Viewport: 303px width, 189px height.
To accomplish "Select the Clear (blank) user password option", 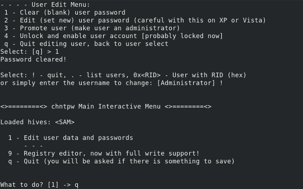I will (x=65, y=13).
